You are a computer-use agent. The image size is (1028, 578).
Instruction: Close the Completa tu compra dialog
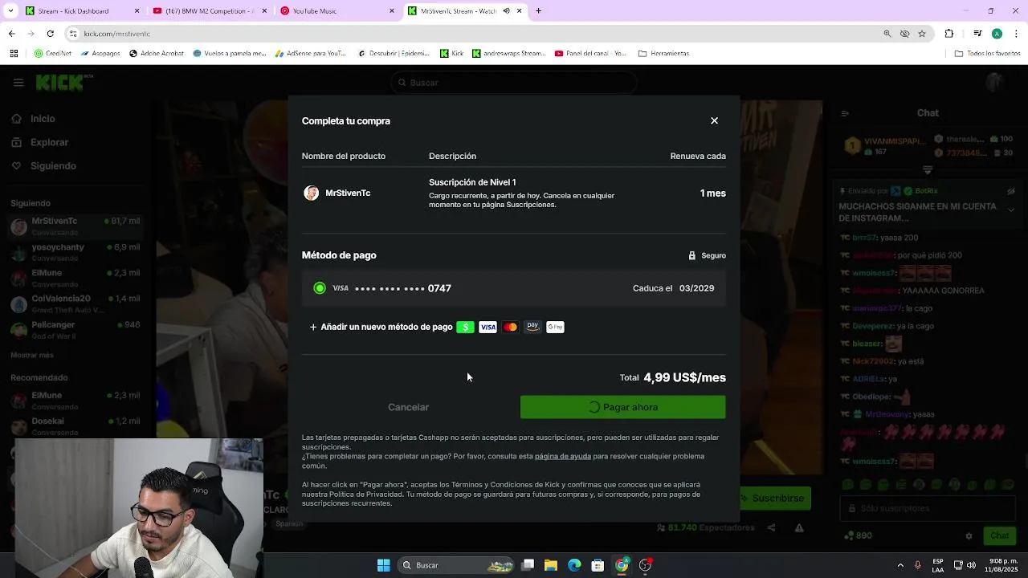click(714, 120)
